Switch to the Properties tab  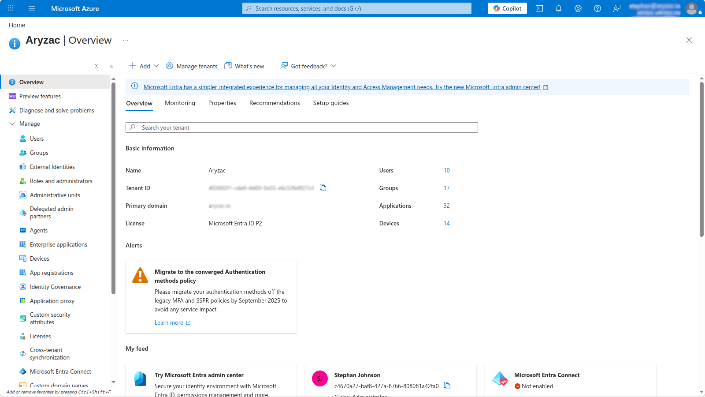click(222, 103)
